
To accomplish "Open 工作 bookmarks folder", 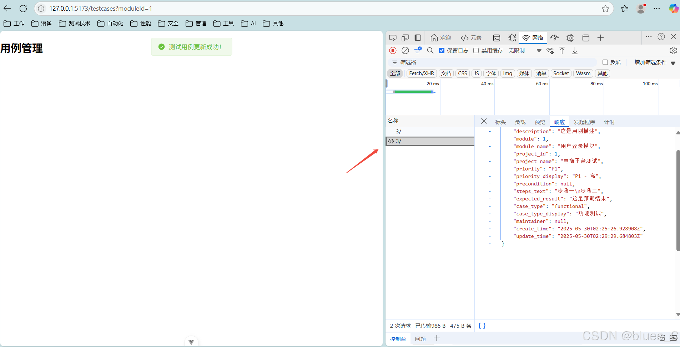I will 14,24.
